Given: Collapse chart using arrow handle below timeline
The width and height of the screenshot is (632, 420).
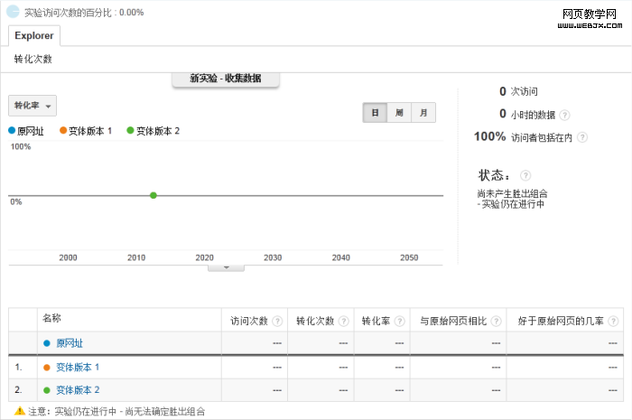Looking at the screenshot, I should coord(227,267).
